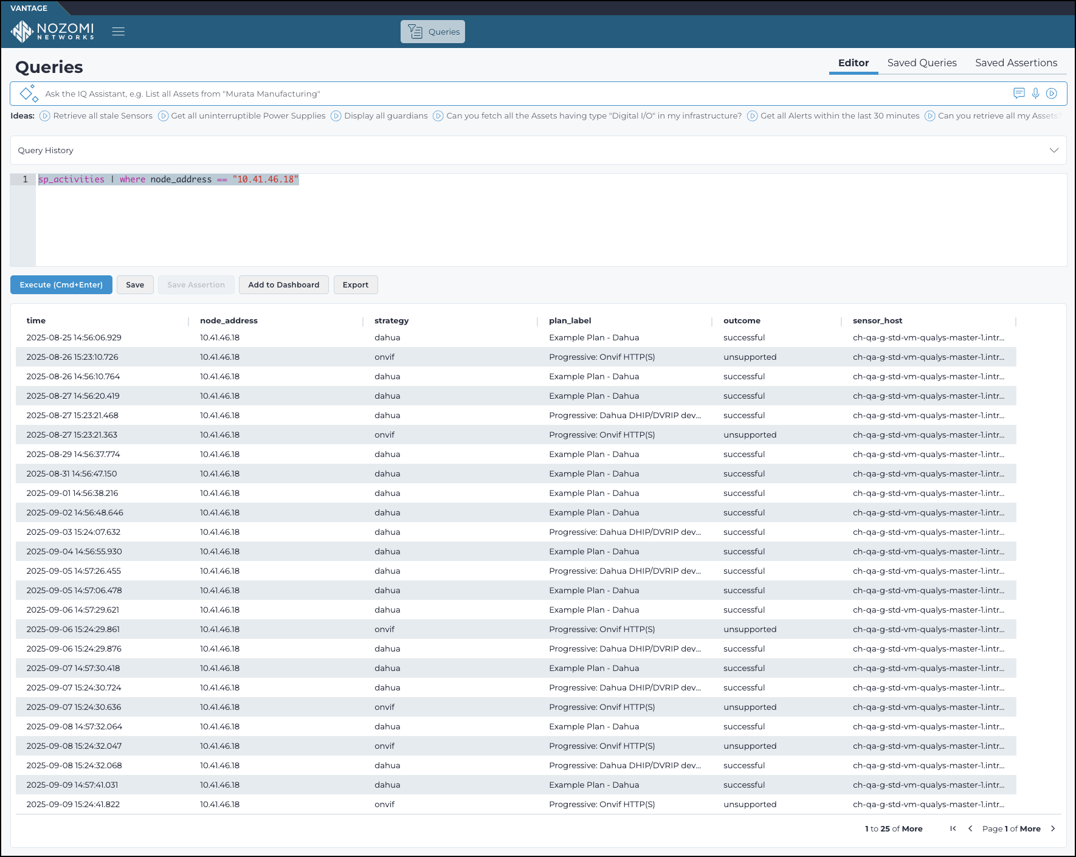Activate the microphone voice input icon
Screen dimensions: 1076x857
1035,94
